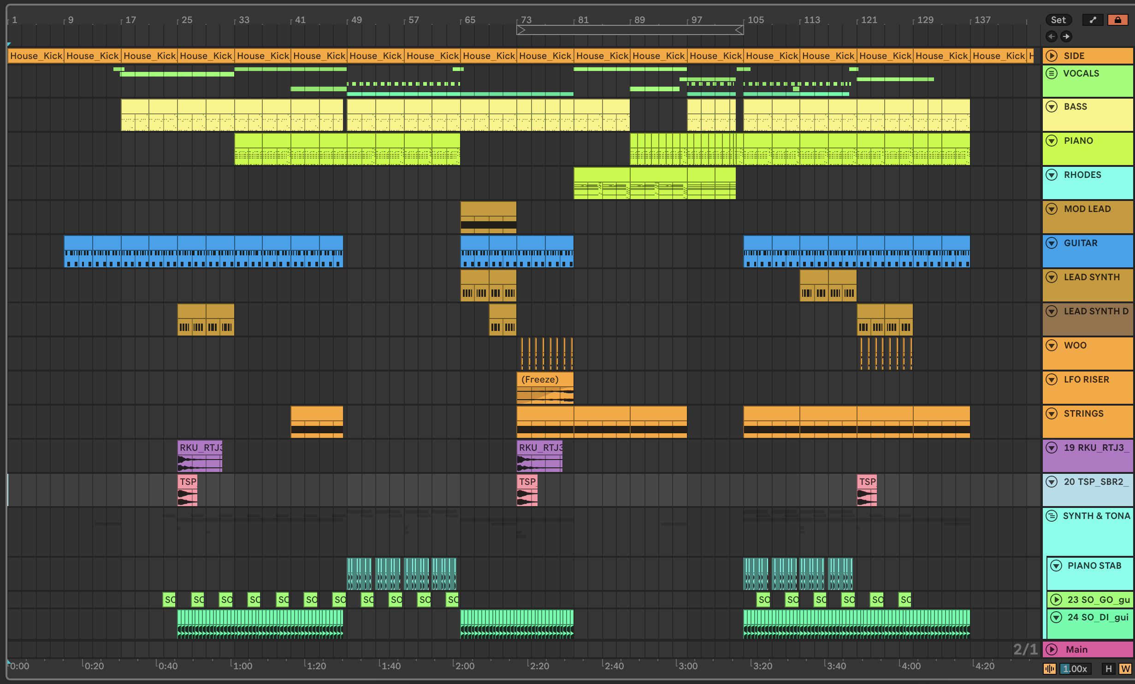Click the 2:00 mark in time ruler
1135x684 pixels.
coord(465,666)
